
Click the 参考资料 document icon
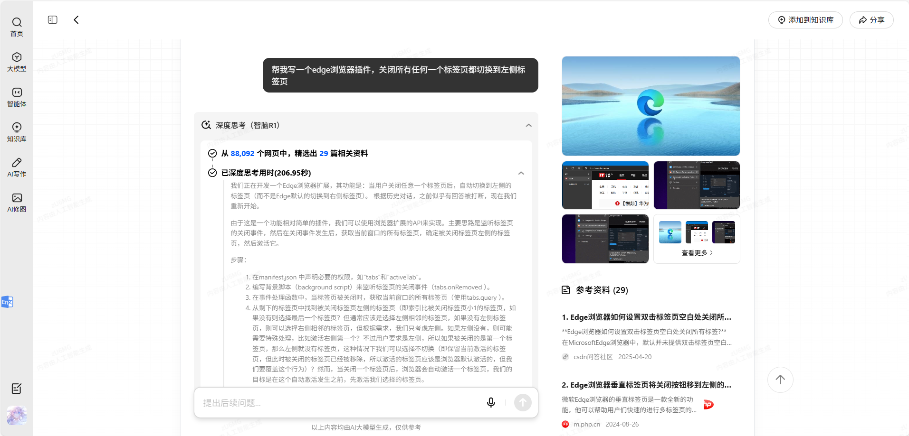[x=566, y=290]
